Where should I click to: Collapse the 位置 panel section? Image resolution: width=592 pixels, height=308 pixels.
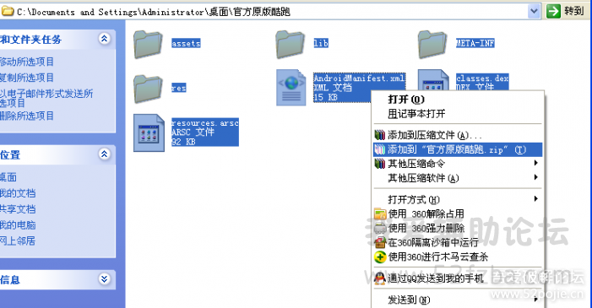point(104,154)
